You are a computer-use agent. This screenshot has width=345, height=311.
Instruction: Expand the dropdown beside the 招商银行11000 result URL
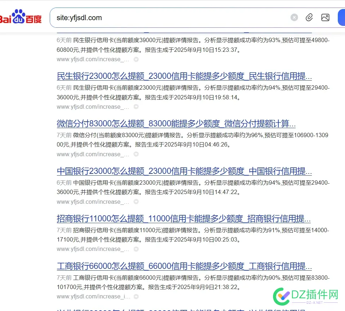[136, 249]
